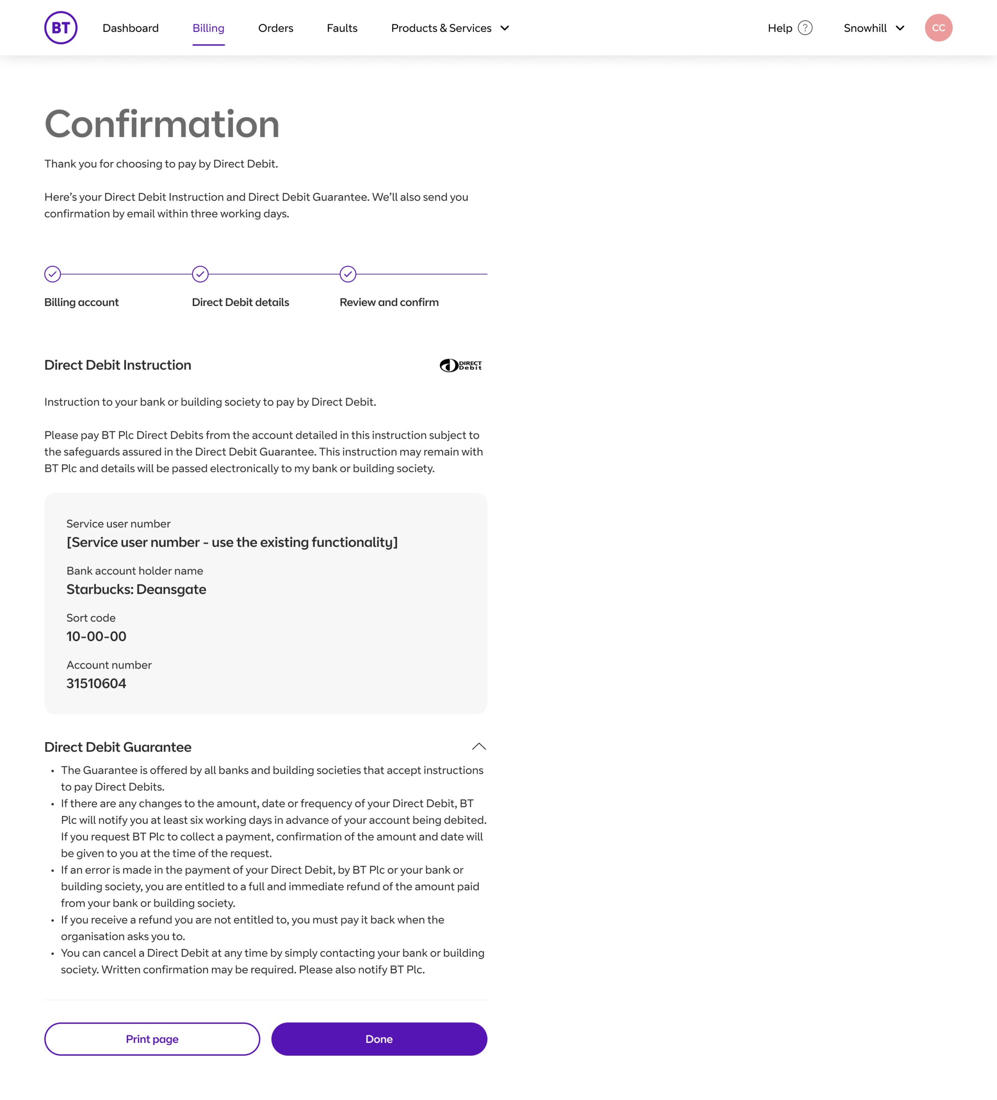The image size is (997, 1100).
Task: Open the Help question mark icon
Action: (x=805, y=28)
